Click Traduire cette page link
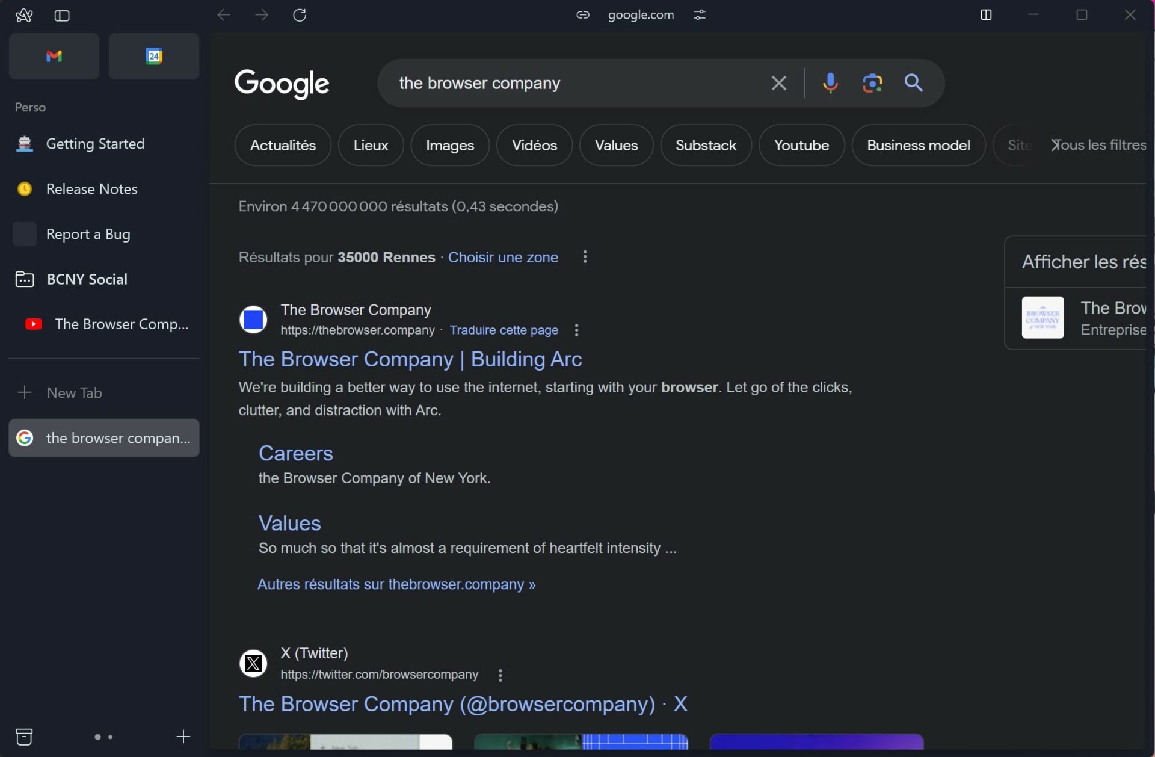The image size is (1155, 757). pos(504,330)
